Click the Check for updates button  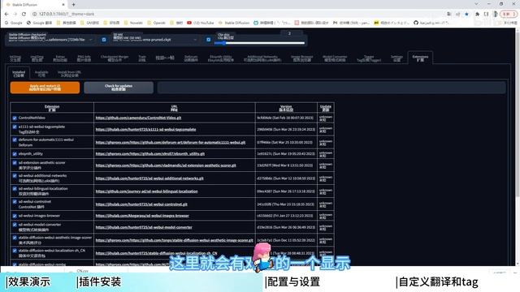(119, 88)
